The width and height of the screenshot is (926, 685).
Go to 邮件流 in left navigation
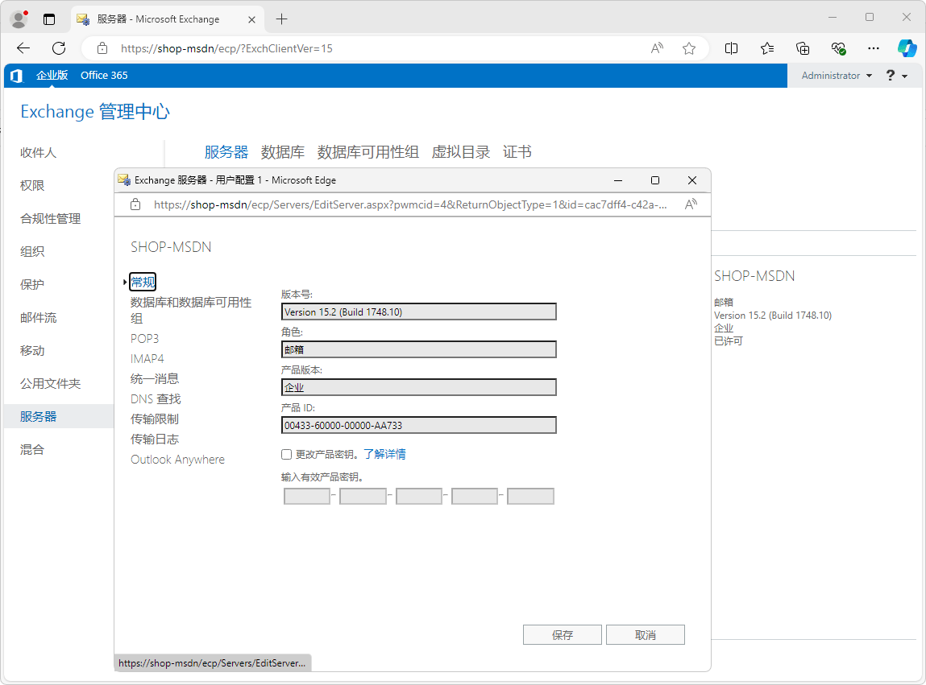[x=39, y=318]
